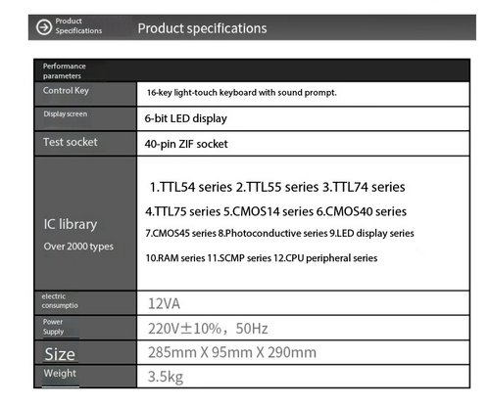The width and height of the screenshot is (490, 406).
Task: Click the 'Size' row label
Action: pos(60,354)
